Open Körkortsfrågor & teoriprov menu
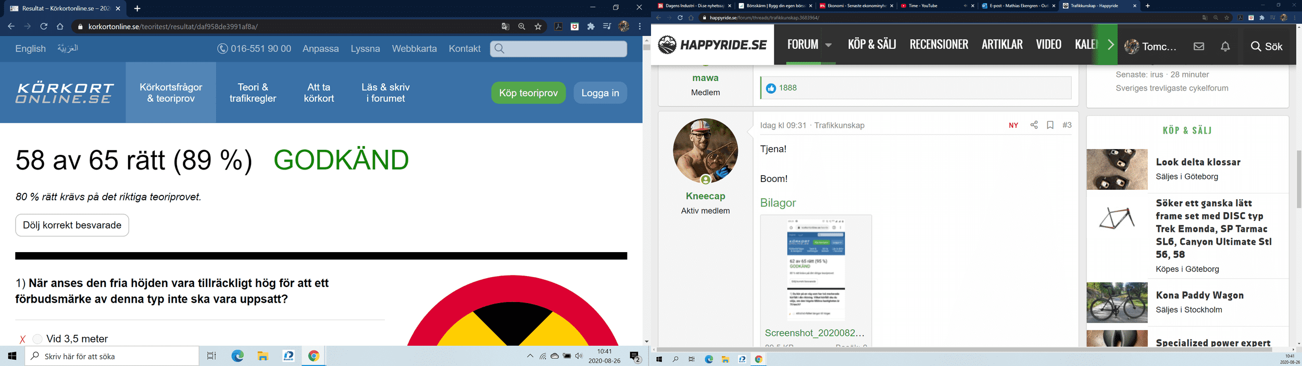 [x=171, y=93]
